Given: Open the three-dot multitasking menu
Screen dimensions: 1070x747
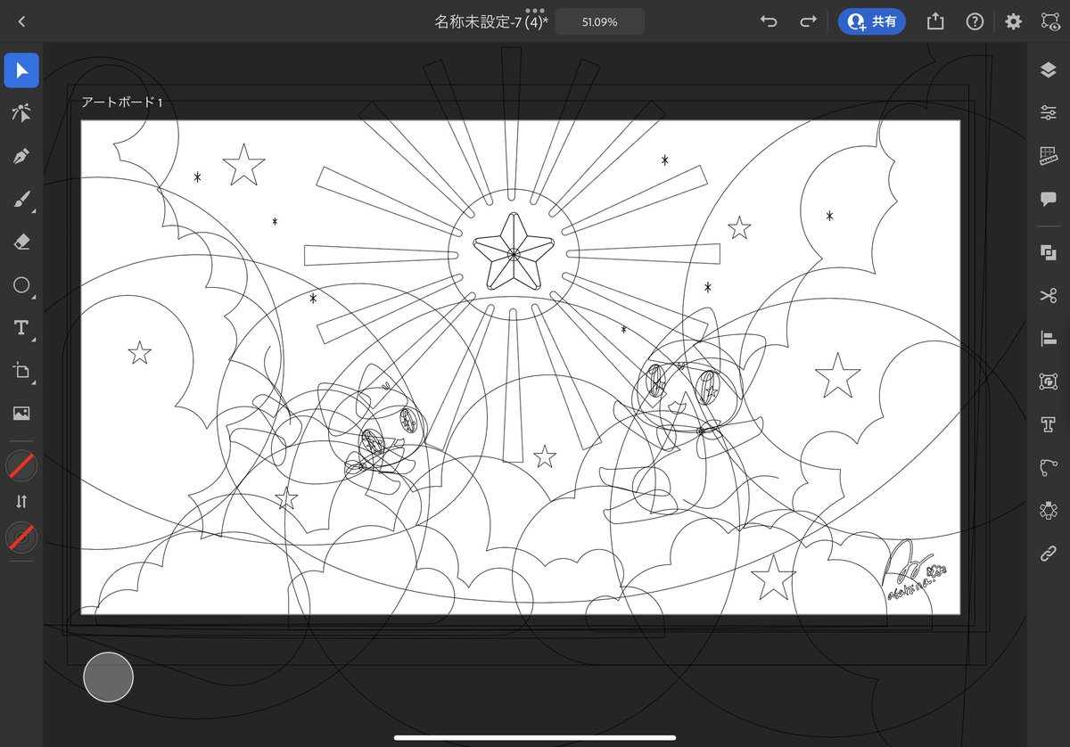Looking at the screenshot, I should pyautogui.click(x=535, y=9).
